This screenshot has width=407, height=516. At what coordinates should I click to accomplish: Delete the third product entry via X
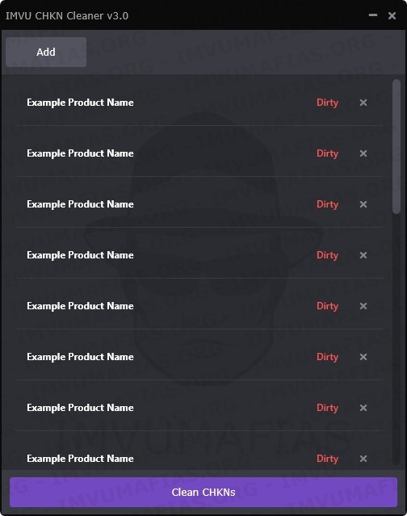pyautogui.click(x=363, y=204)
